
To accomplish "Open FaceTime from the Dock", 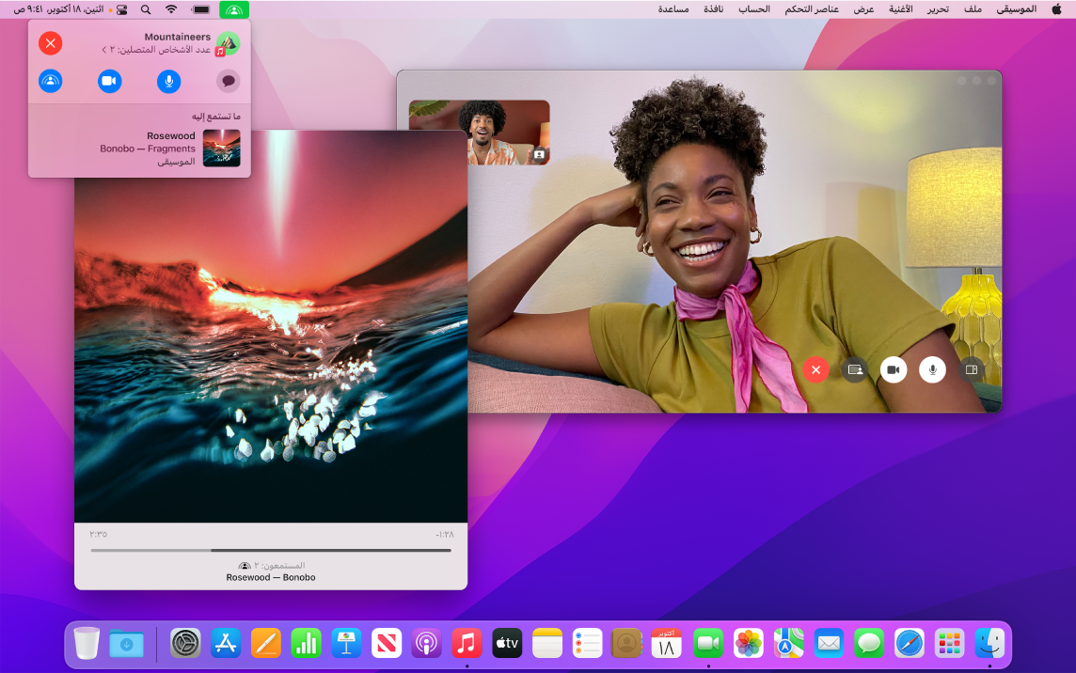I will (707, 644).
